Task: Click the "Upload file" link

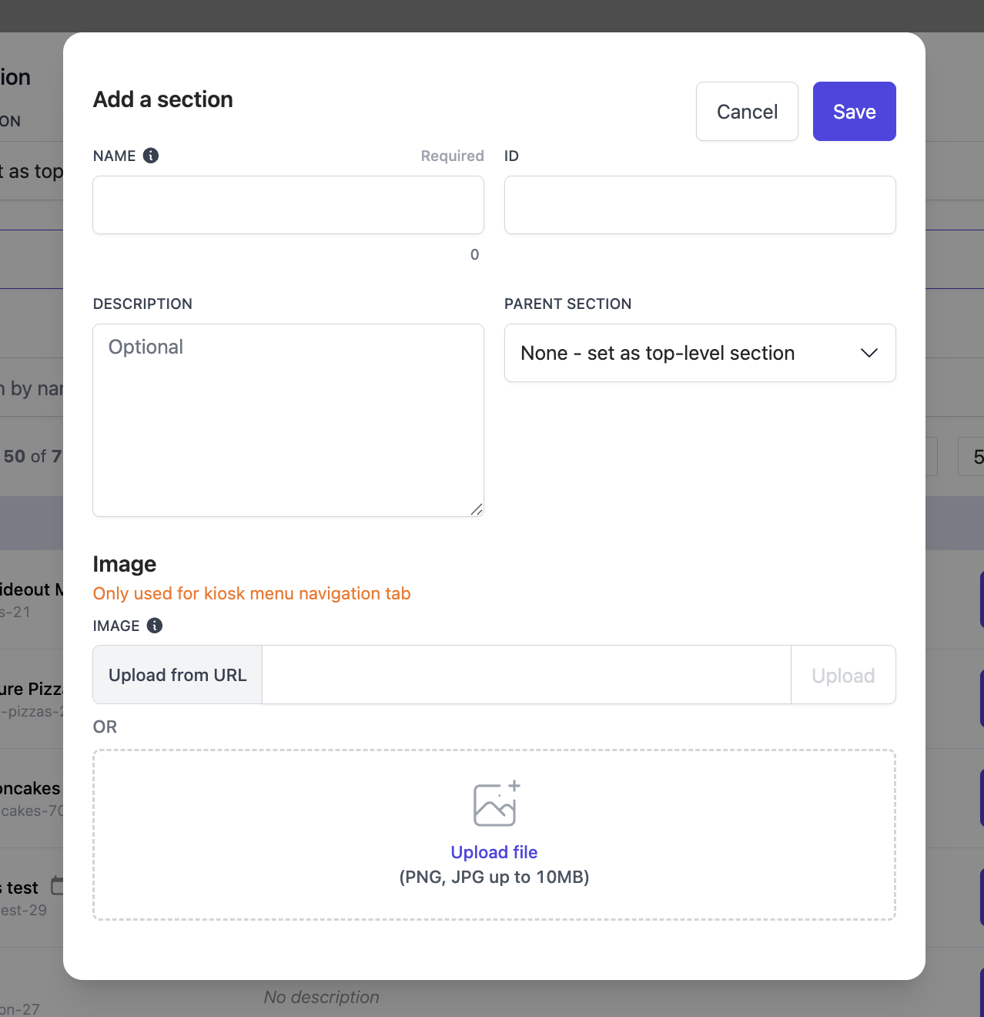Action: [x=494, y=852]
